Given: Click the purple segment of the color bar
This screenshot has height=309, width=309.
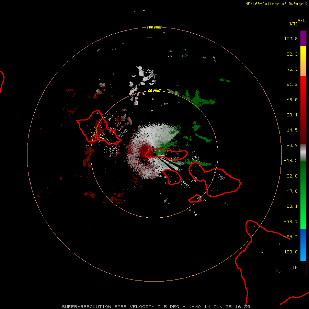Looking at the screenshot, I should [x=303, y=38].
